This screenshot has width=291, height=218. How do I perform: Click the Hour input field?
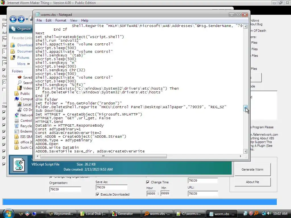tap(151, 194)
